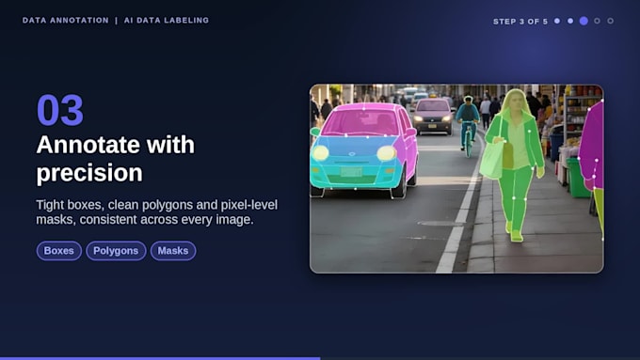The height and width of the screenshot is (360, 640).
Task: Select the Polygons tag pill
Action: pos(116,251)
